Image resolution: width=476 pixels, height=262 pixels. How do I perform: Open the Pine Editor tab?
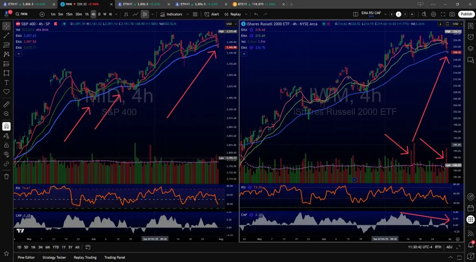26,257
